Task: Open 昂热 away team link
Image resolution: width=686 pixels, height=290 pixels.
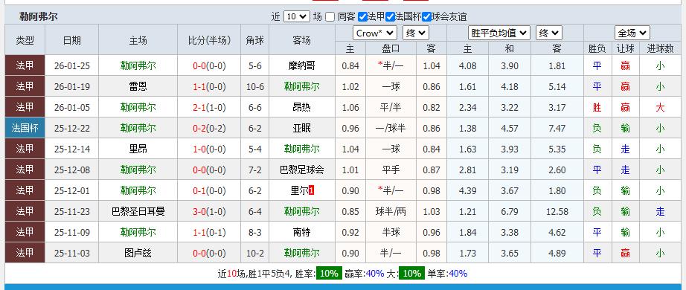Action: pos(302,107)
